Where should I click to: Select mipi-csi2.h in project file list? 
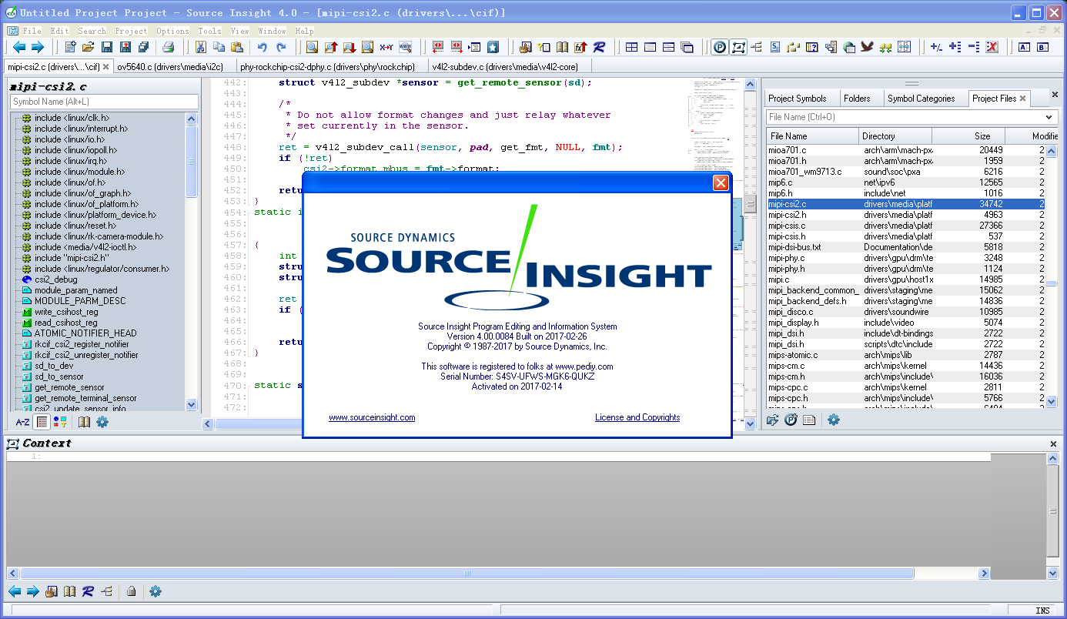coord(788,215)
